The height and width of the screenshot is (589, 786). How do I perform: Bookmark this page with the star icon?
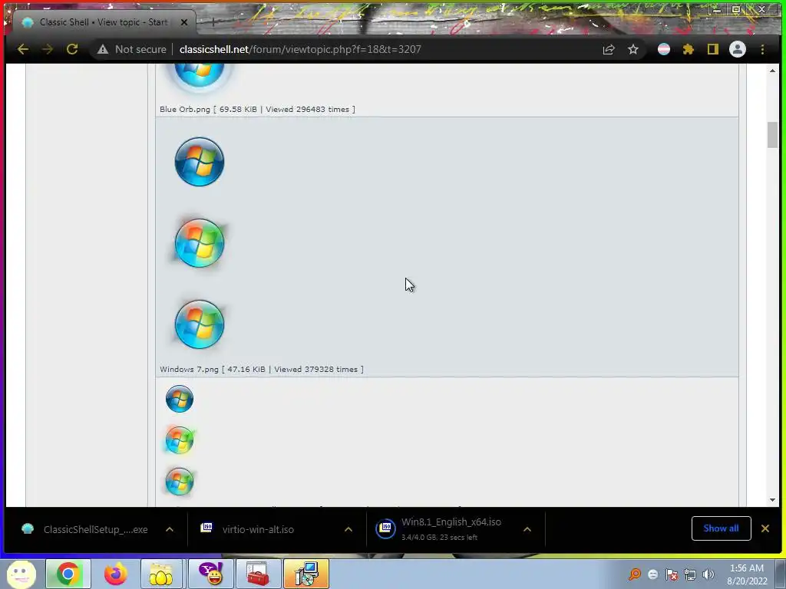(633, 49)
